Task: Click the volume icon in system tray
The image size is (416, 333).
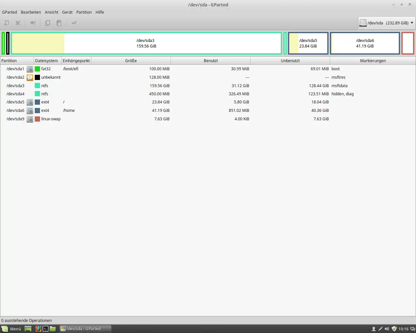Action: pyautogui.click(x=387, y=329)
